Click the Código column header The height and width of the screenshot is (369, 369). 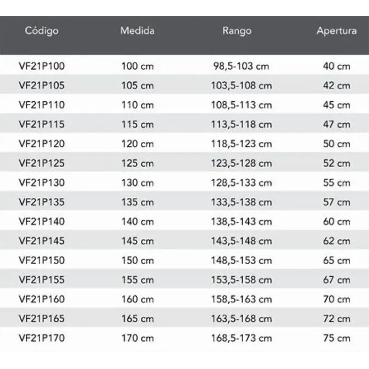(x=42, y=31)
